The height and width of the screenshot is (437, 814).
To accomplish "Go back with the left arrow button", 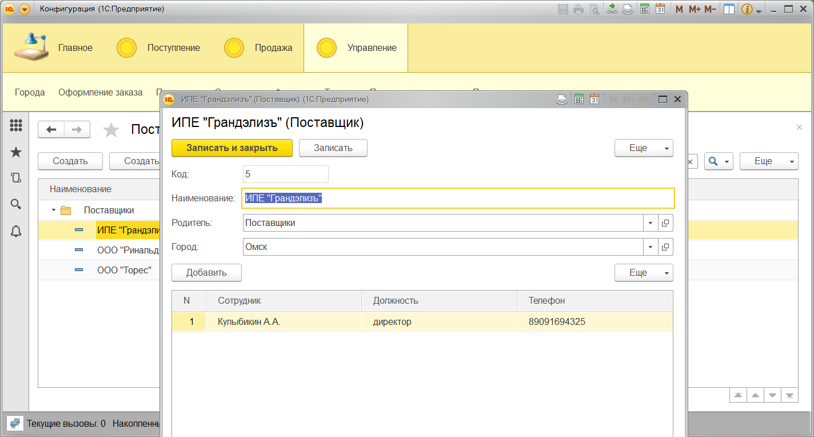I will 51,130.
